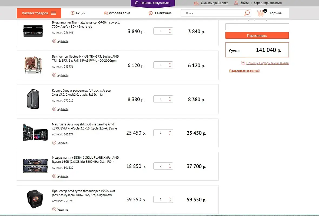Remove the Ryzen threadripper processor via Удалить

tap(63, 210)
